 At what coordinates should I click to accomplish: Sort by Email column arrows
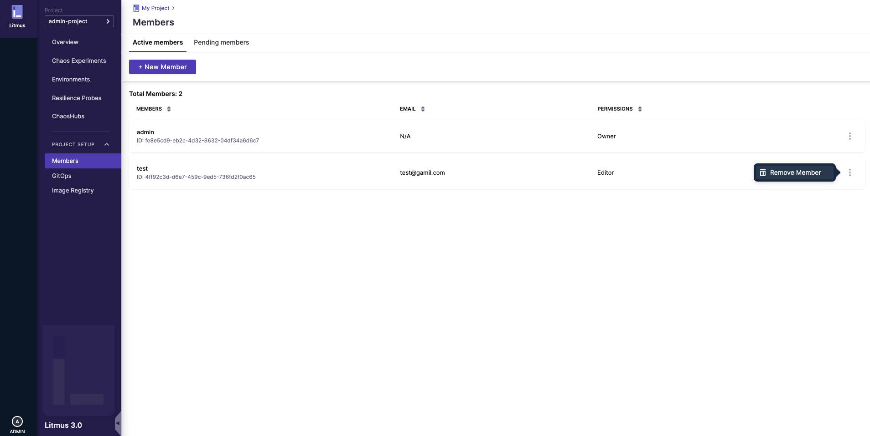(x=423, y=109)
